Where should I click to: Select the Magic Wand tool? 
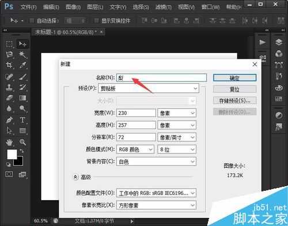(22, 55)
